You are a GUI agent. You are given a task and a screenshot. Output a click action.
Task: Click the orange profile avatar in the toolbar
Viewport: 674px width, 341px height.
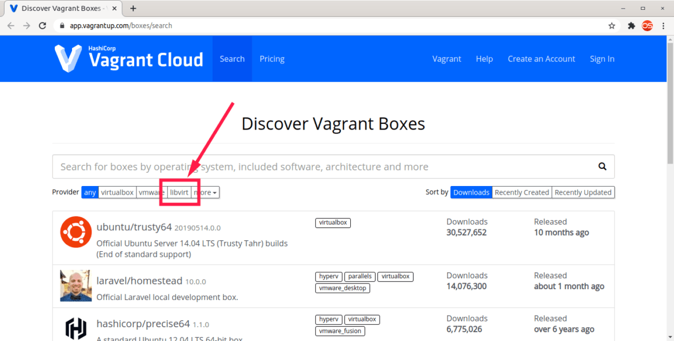647,25
